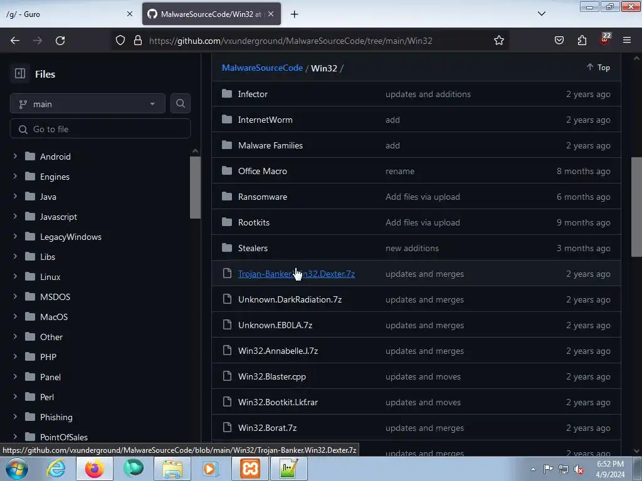
Task: Open PointOfSales folder in sidebar
Action: click(63, 437)
